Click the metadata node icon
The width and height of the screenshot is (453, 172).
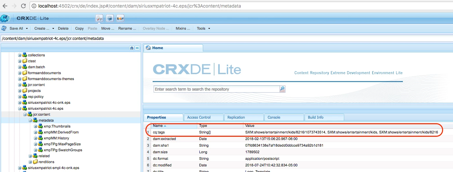point(35,120)
